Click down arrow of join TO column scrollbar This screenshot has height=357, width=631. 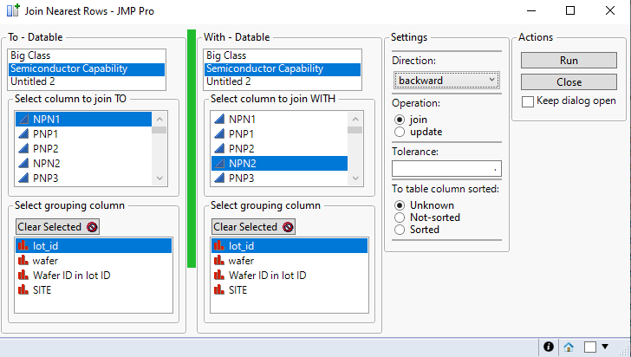coord(159,178)
